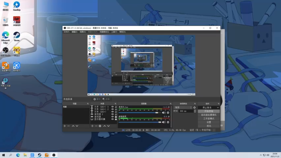Click Steam icon in the taskbar
281x158 pixels.
coord(39,155)
